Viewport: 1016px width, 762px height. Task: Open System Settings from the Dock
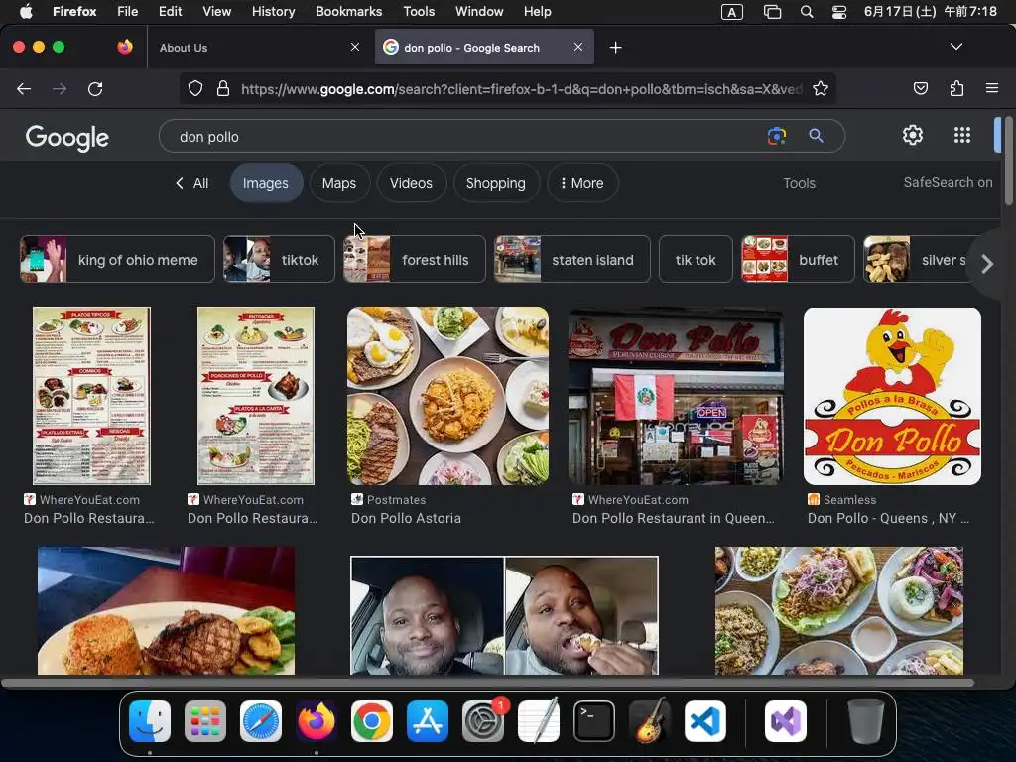[x=483, y=721]
